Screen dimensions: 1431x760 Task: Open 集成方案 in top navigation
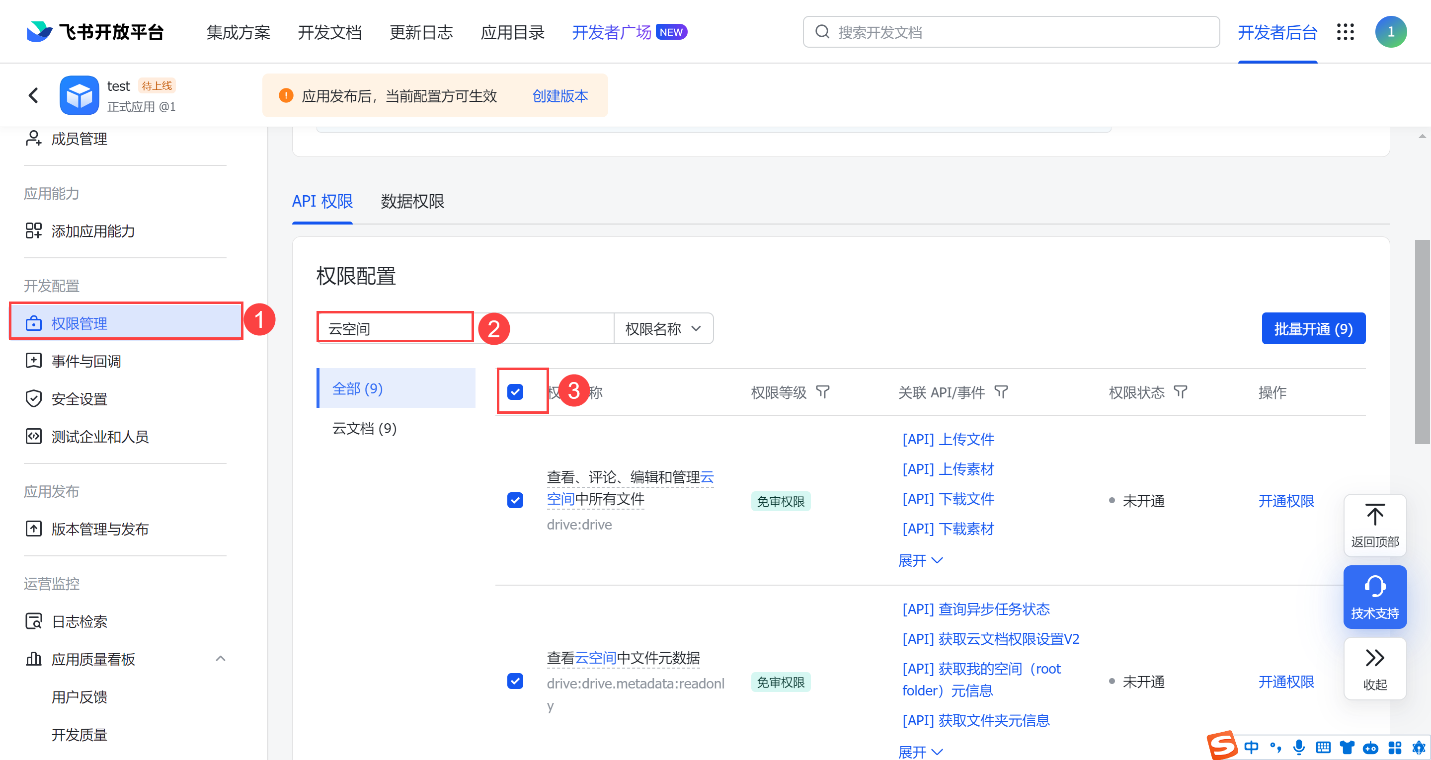pos(238,32)
